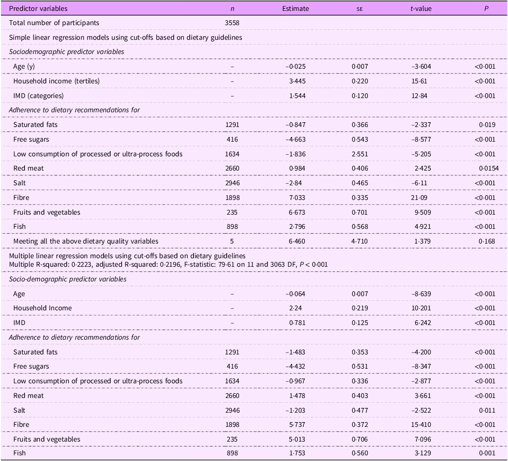
Task: Click the estimate −2·84
Action: pyautogui.click(x=294, y=183)
